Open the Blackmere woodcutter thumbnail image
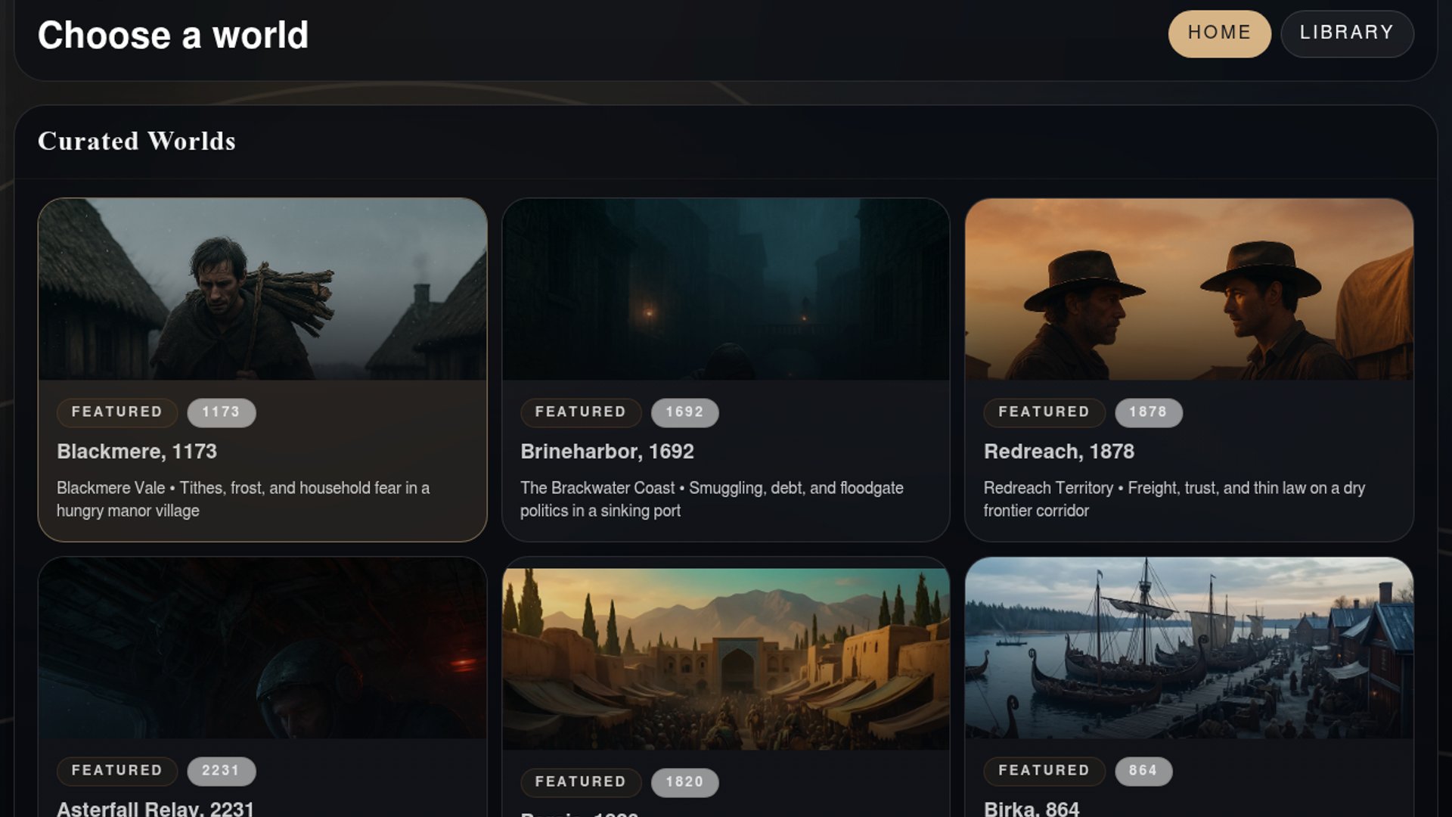This screenshot has width=1452, height=817. [262, 289]
